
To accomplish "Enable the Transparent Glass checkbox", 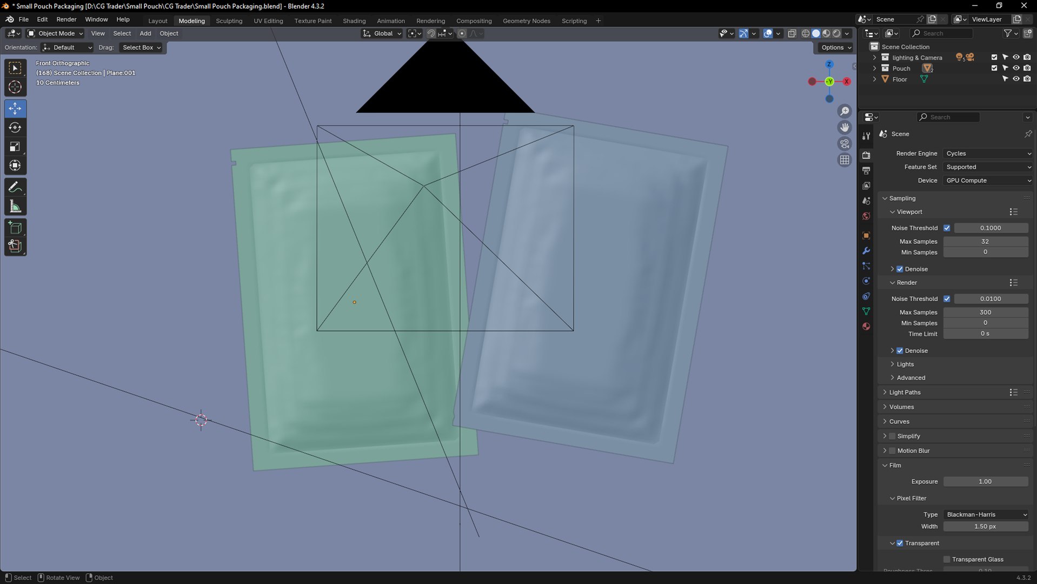I will tap(947, 560).
